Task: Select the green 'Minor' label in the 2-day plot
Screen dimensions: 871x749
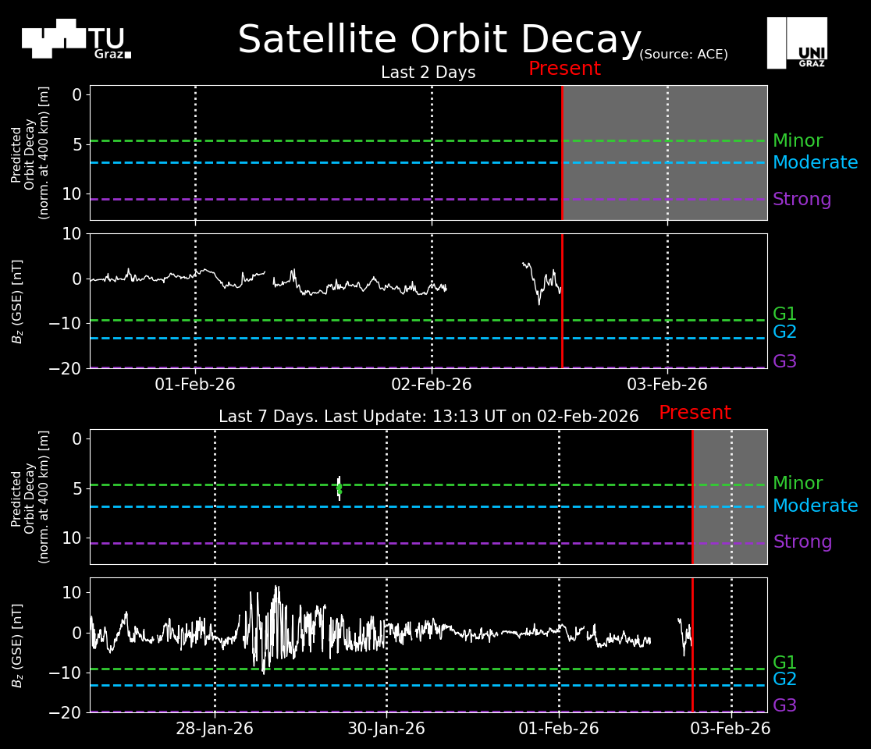Action: (797, 141)
